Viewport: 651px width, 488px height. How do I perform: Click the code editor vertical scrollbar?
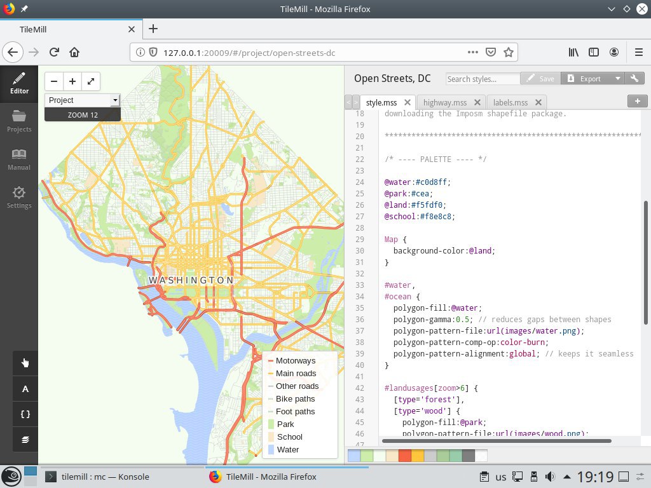coord(646,262)
